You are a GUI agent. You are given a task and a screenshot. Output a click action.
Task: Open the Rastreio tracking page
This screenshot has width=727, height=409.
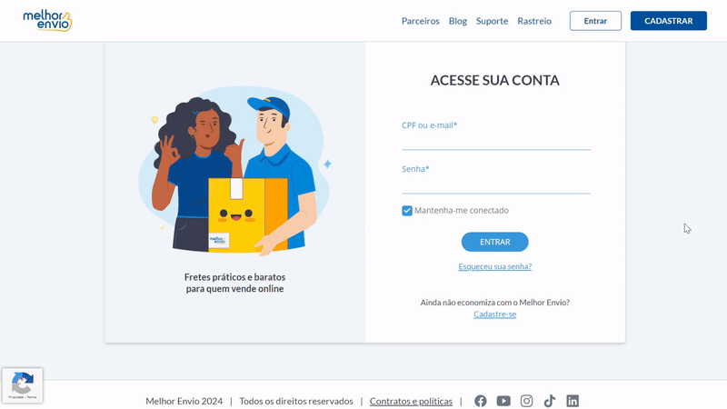tap(534, 21)
